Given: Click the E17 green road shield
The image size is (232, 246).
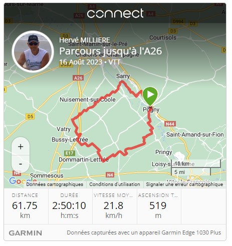Looking at the screenshot, I should tap(70, 153).
